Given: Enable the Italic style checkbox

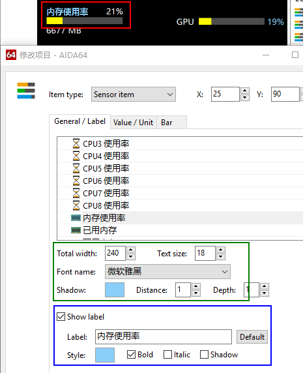Looking at the screenshot, I should click(x=167, y=355).
